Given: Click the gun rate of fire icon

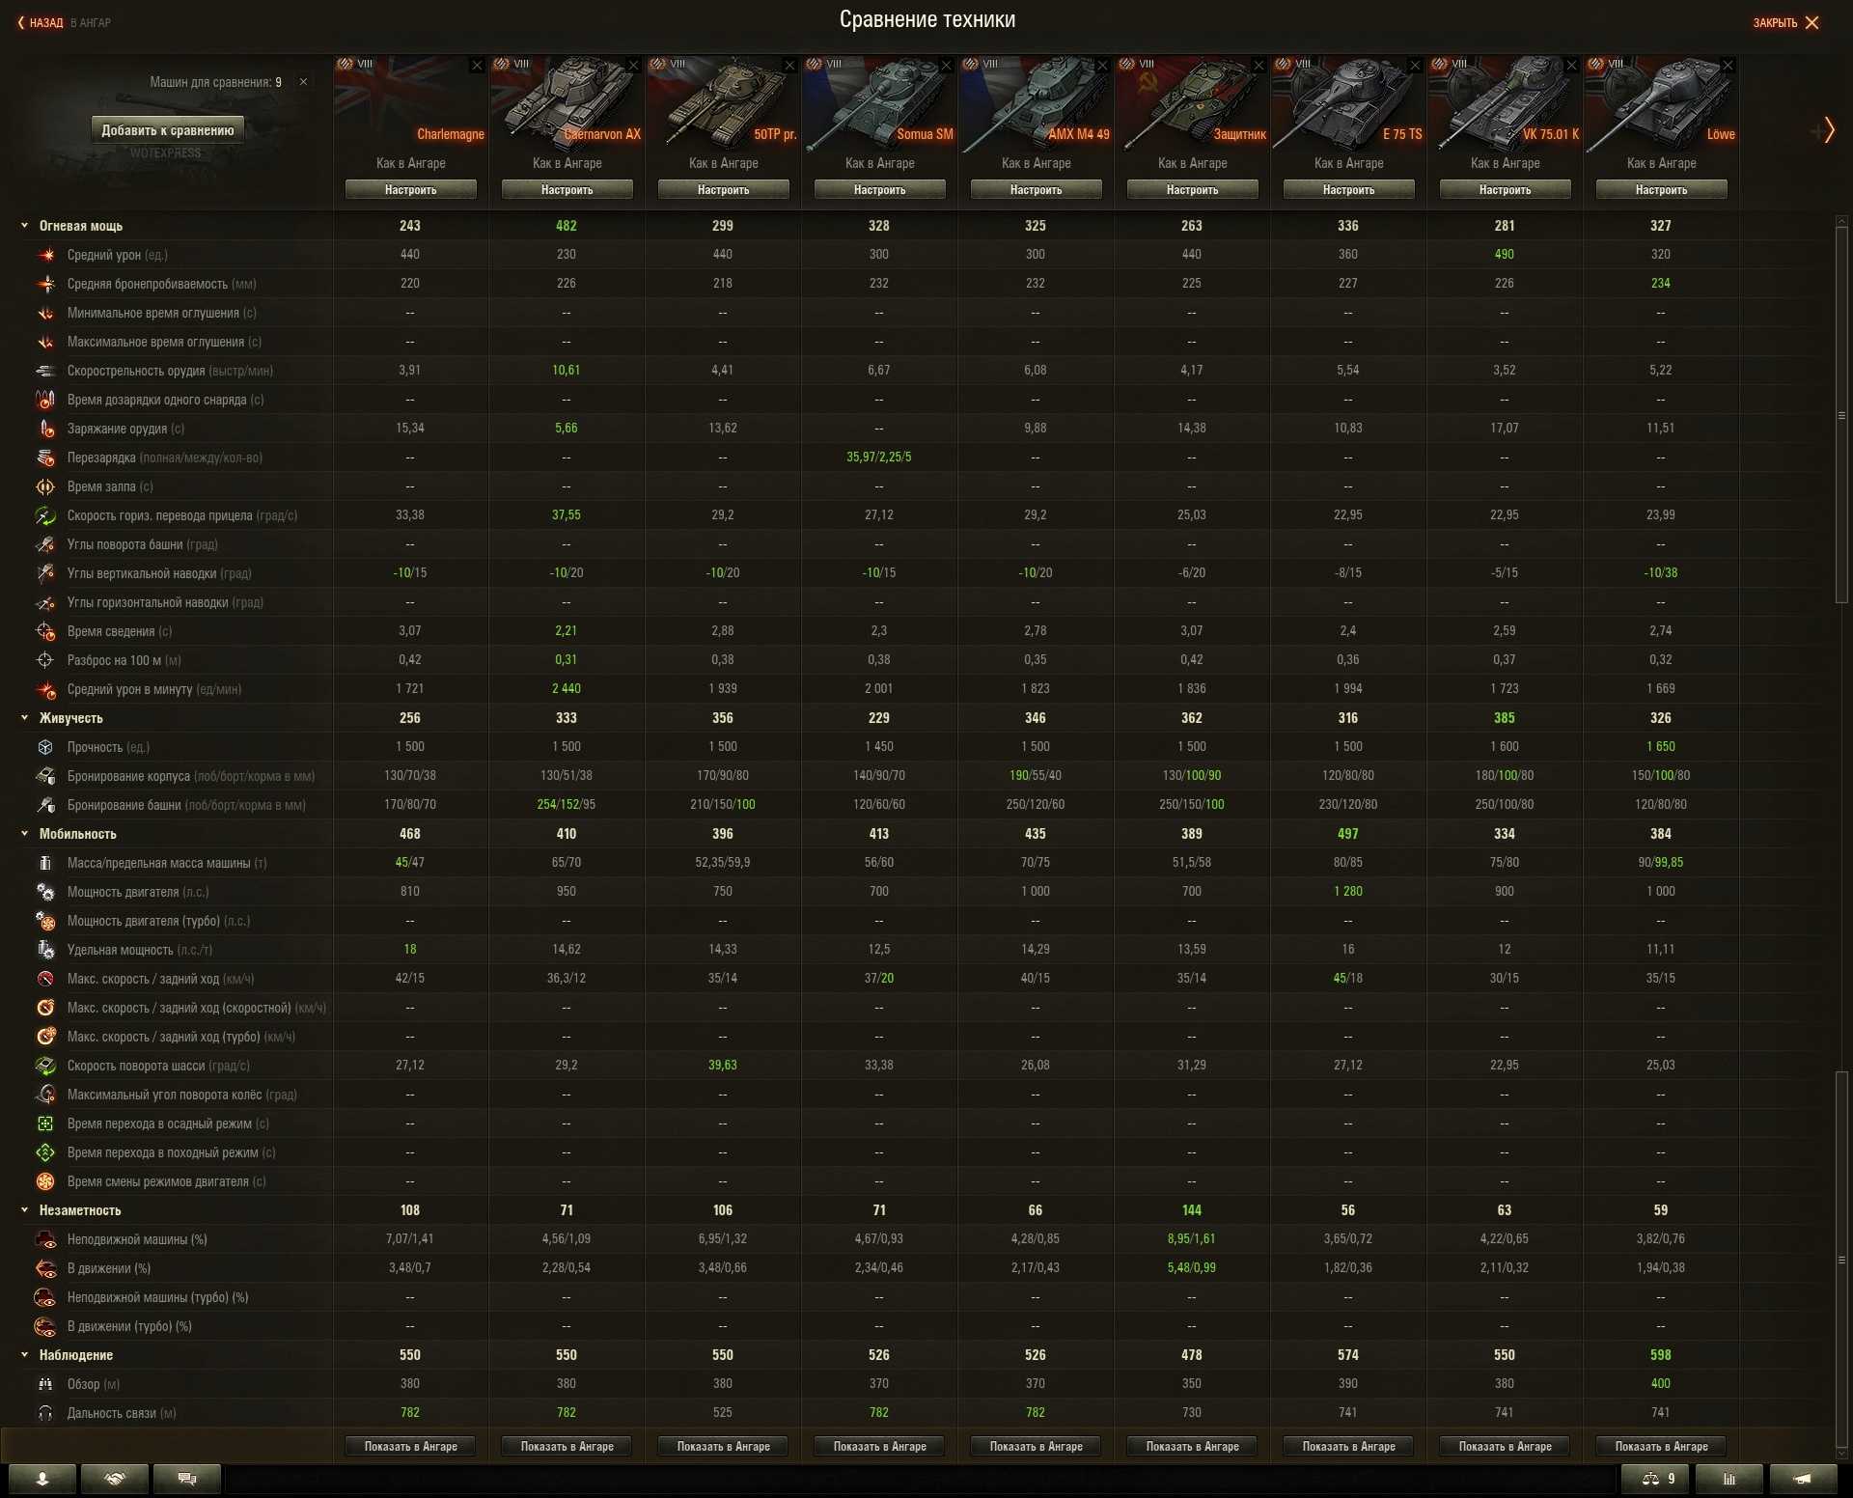Looking at the screenshot, I should tap(45, 371).
